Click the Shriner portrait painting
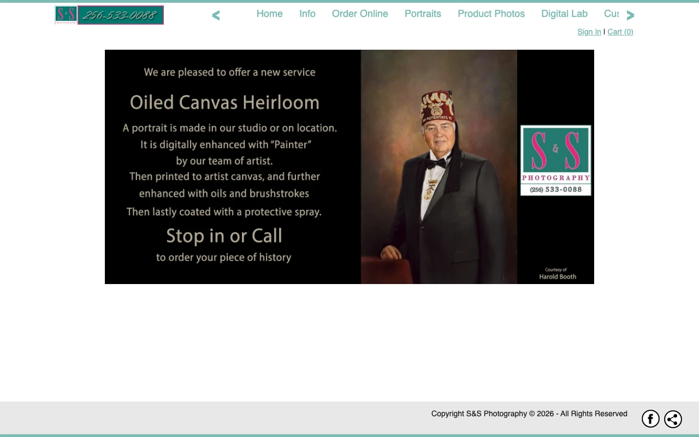The height and width of the screenshot is (437, 699). pos(439,167)
